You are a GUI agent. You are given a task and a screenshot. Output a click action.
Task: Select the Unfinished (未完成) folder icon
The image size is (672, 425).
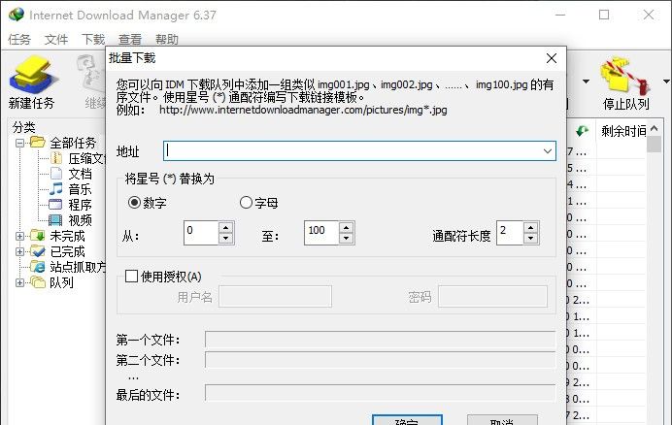click(x=37, y=235)
